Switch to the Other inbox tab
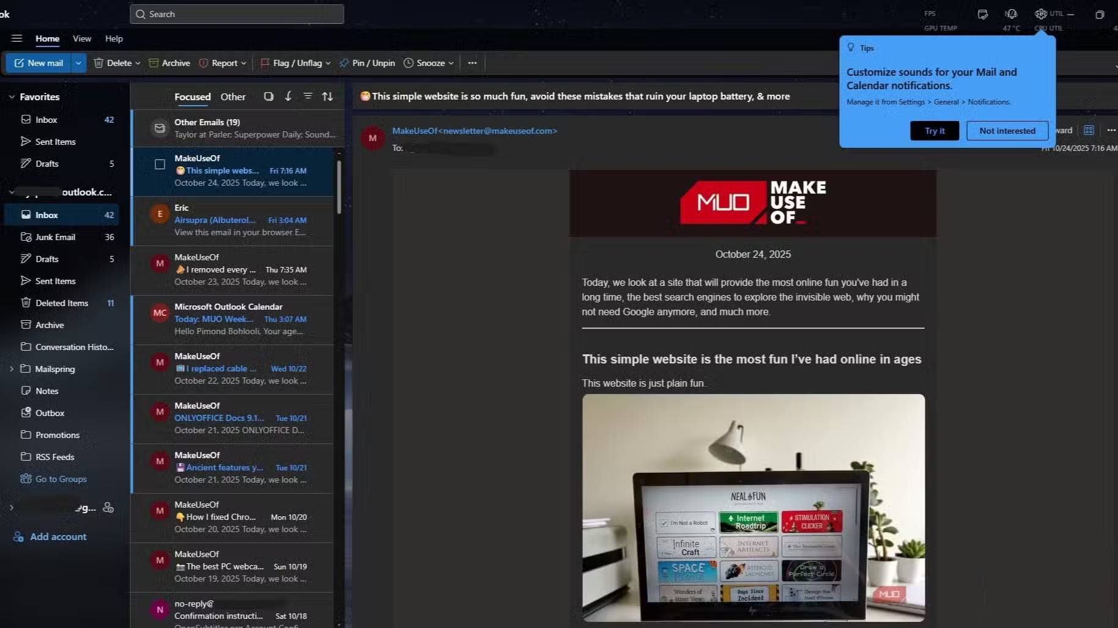Image resolution: width=1118 pixels, height=628 pixels. click(x=233, y=97)
